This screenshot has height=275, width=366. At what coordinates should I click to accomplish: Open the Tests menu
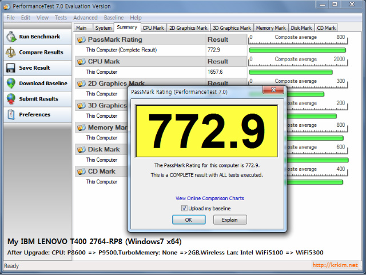coord(61,18)
